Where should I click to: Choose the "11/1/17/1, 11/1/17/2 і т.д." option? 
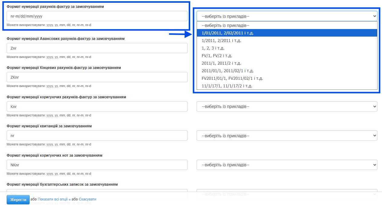(227, 86)
